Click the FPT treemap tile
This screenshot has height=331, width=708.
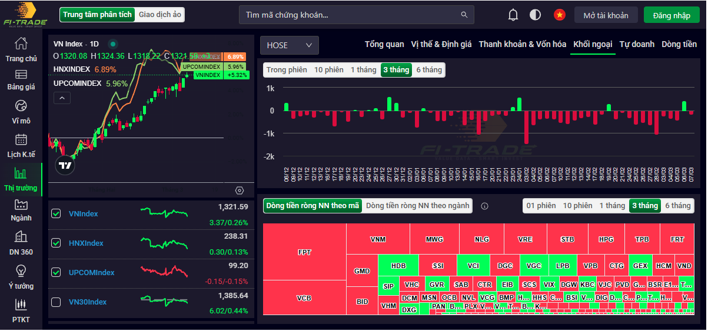(304, 252)
